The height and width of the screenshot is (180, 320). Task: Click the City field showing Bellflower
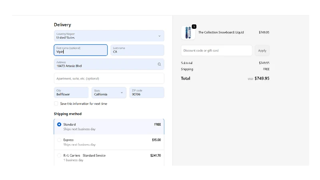click(71, 92)
